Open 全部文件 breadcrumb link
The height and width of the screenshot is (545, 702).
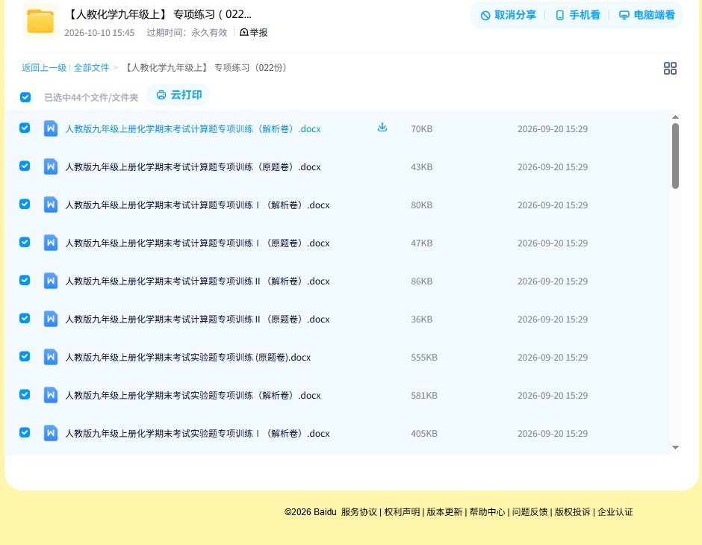pos(91,68)
